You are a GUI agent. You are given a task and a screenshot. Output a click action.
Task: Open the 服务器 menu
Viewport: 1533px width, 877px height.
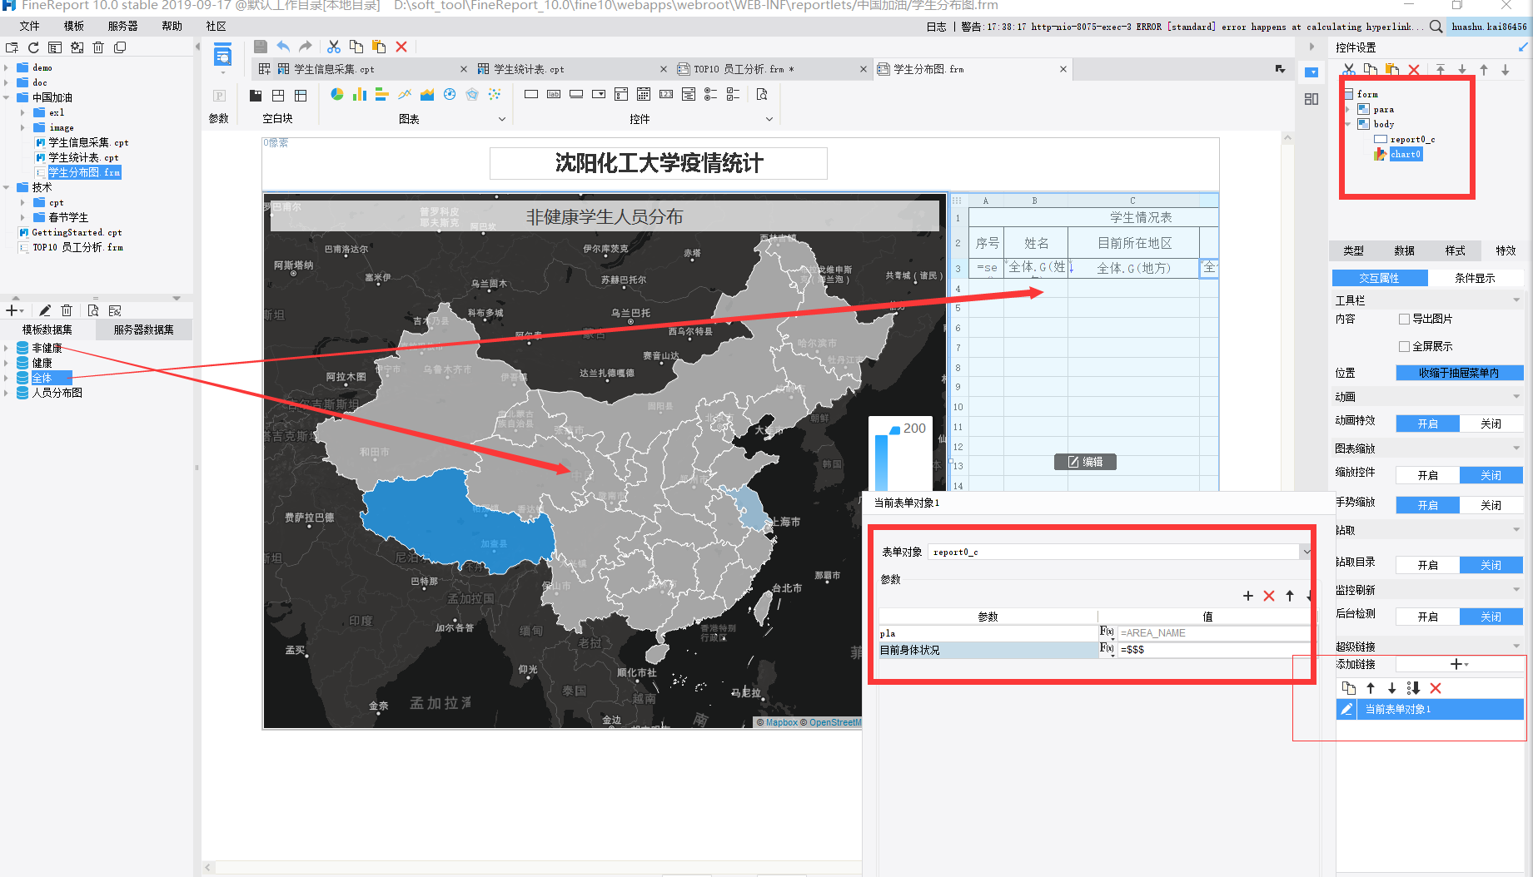click(123, 27)
